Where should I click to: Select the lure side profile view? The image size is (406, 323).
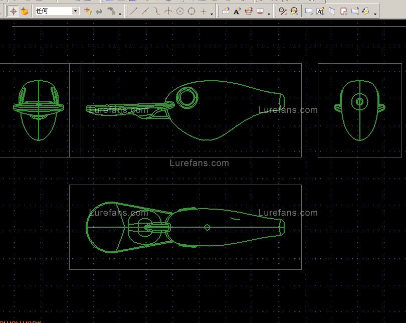[x=190, y=110]
